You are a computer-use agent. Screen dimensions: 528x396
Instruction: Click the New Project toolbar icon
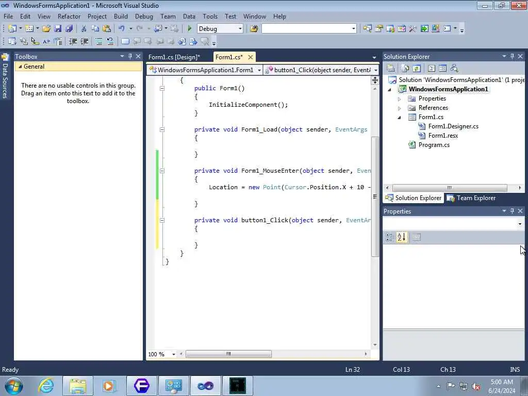coord(12,29)
